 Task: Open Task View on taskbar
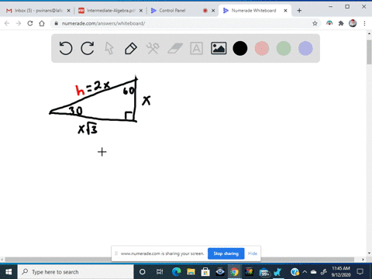click(x=160, y=272)
